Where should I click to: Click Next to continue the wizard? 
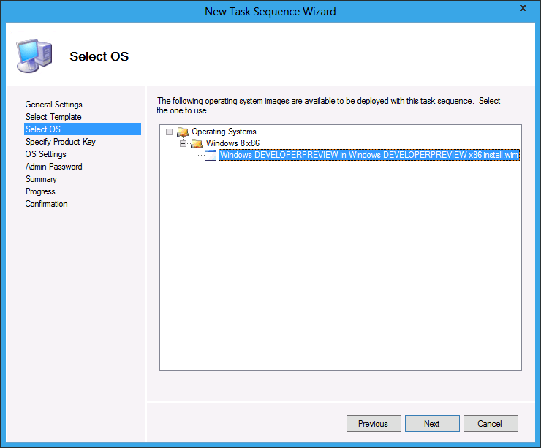pos(432,424)
